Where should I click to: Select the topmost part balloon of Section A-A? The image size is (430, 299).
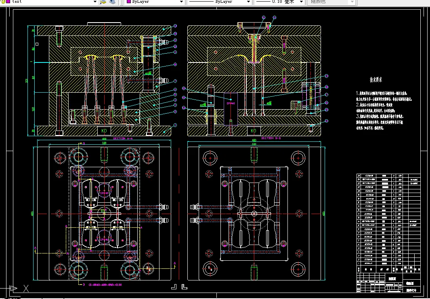pyautogui.click(x=175, y=26)
